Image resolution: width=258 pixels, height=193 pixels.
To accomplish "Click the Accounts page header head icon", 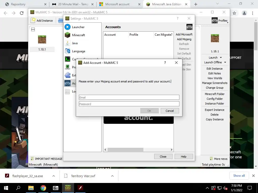I will coord(189,27).
